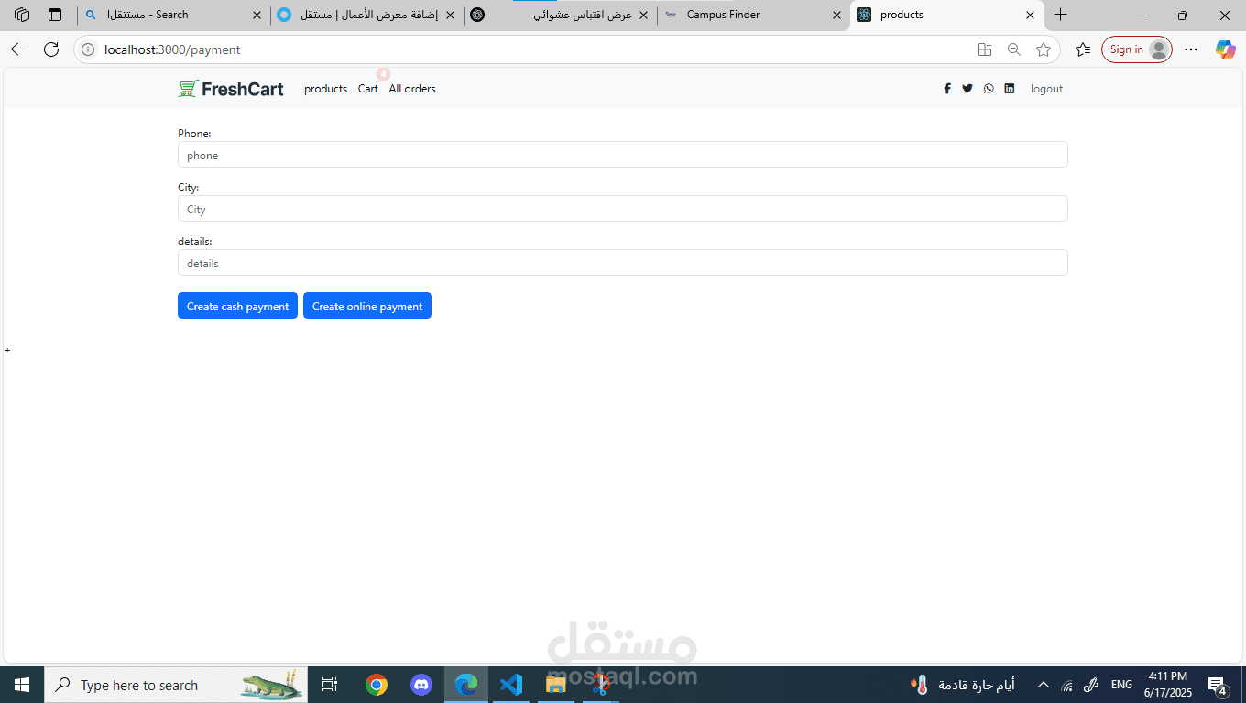1246x703 pixels.
Task: Switch to the مستقل Search tab
Action: [x=172, y=15]
